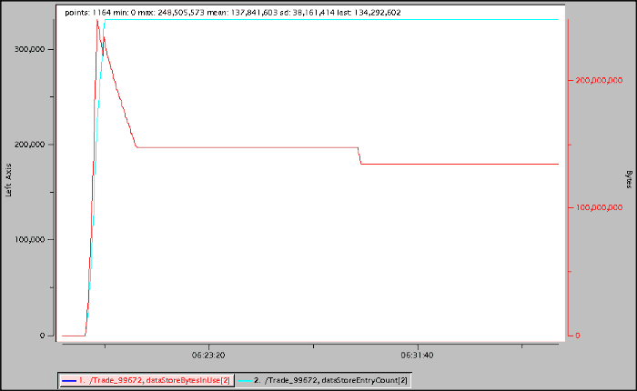
Task: Click the 06:23:20 time axis label
Action: 208,355
